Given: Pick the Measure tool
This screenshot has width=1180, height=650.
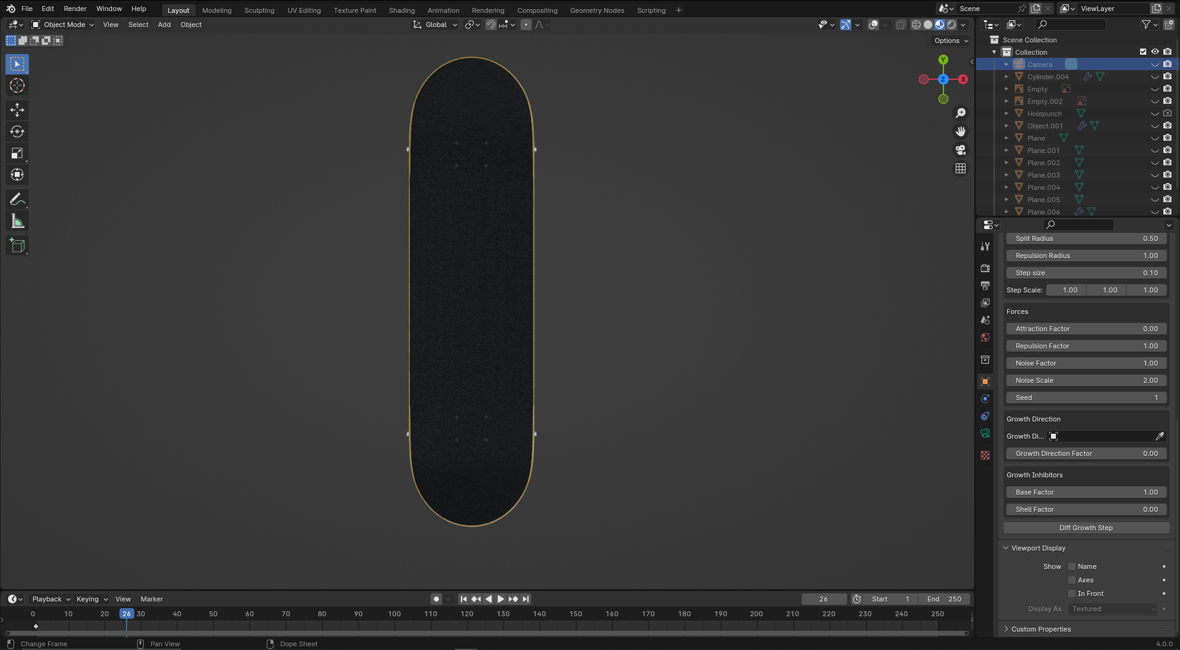Looking at the screenshot, I should tap(17, 221).
